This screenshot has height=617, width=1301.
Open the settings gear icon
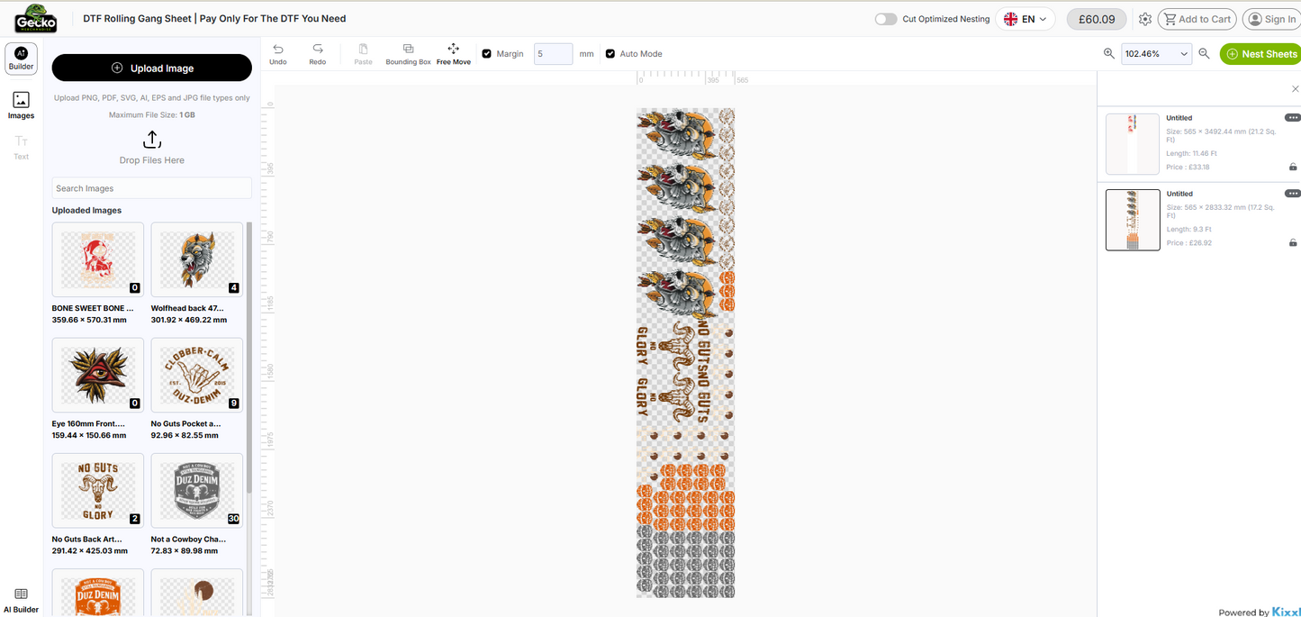click(1145, 19)
